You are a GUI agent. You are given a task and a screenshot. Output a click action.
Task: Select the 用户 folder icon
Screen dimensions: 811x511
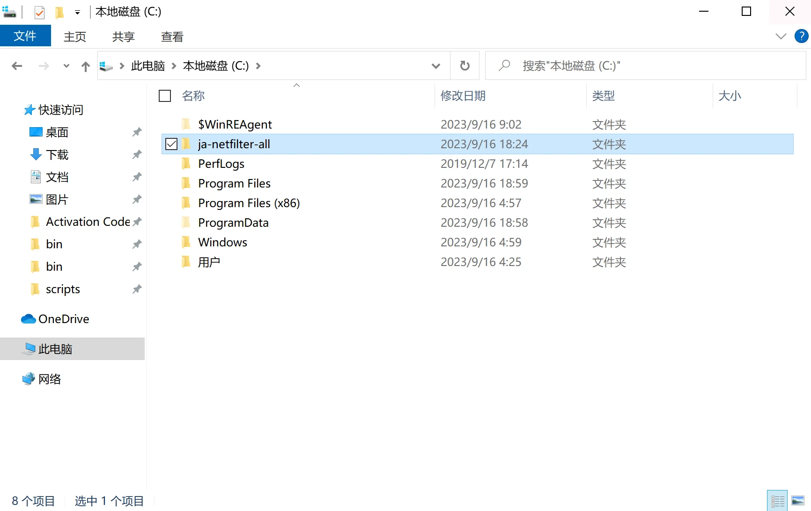tap(186, 261)
